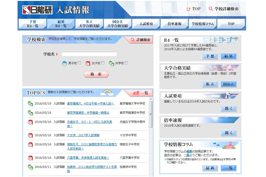The width and height of the screenshot is (266, 177).
Task: Click 開く button in 入試要項 panel
Action: (228, 108)
